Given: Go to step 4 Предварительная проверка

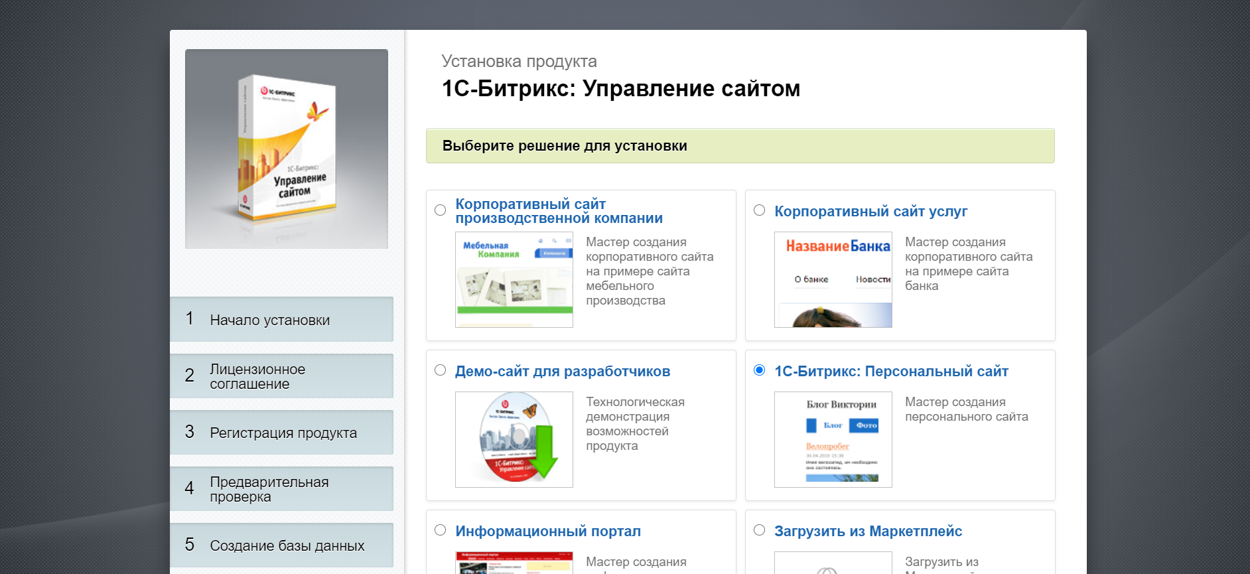Looking at the screenshot, I should coord(281,488).
